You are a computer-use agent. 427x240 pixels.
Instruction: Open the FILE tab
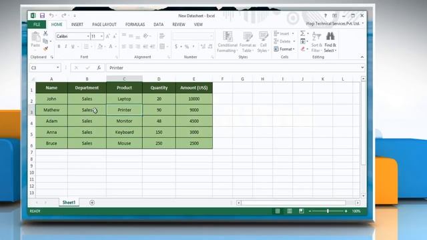pos(37,25)
